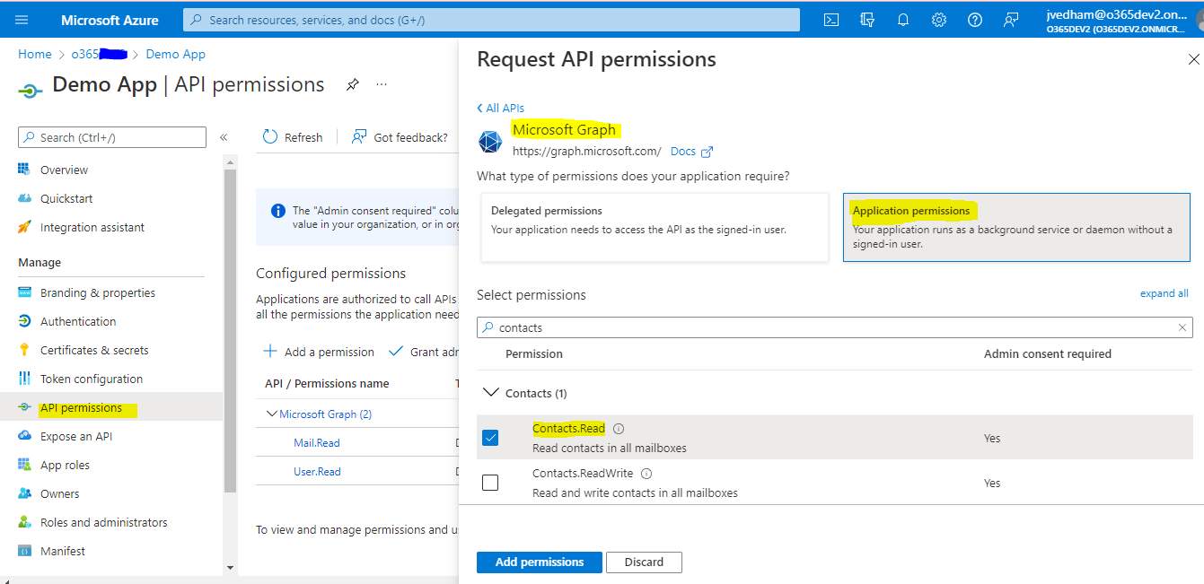Click the Demo App blade icon

click(31, 90)
